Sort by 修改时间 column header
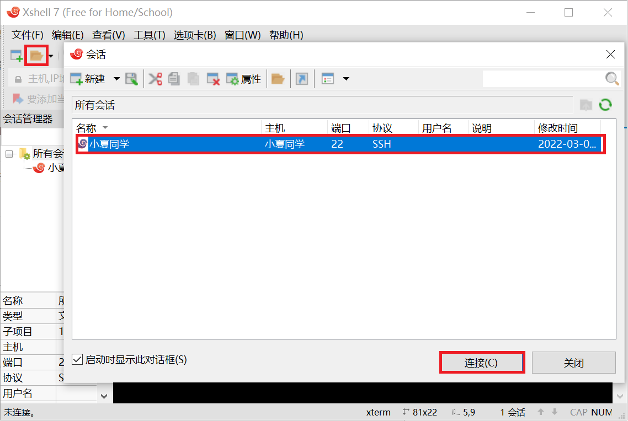Screen dimensions: 628x421 click(567, 128)
